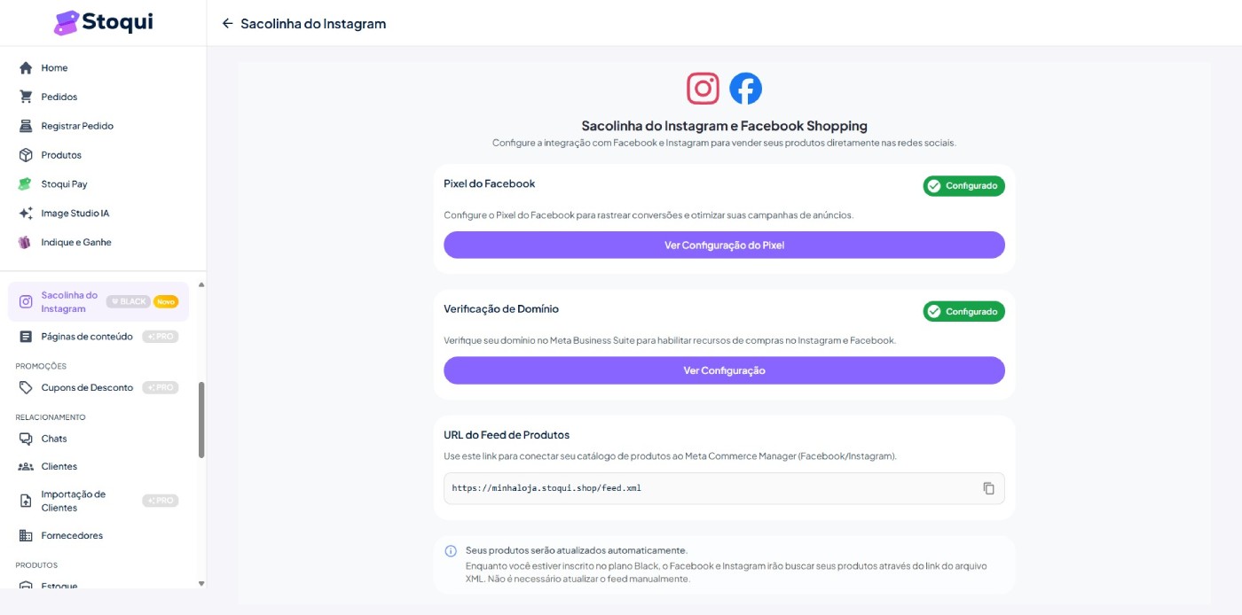Click the Facebook logo at the page top
The image size is (1242, 615).
(745, 88)
